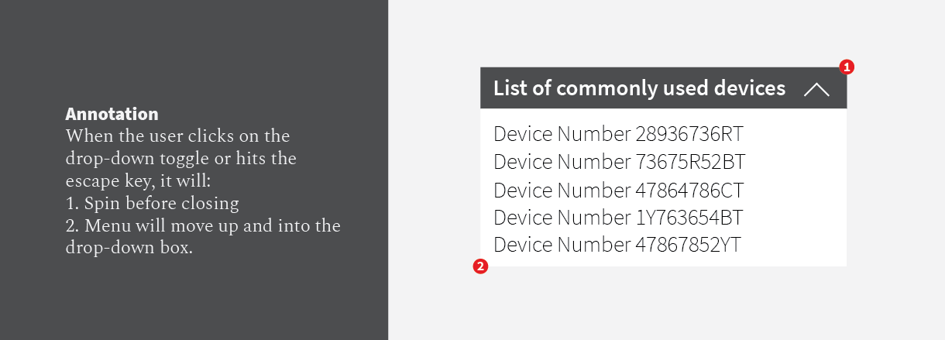Click the red annotation marker numbered 2

pyautogui.click(x=480, y=267)
